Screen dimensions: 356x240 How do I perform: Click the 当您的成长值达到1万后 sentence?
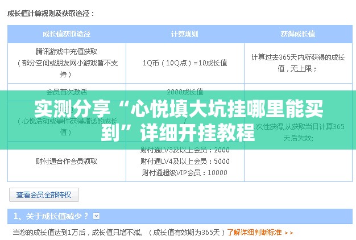[118, 233]
